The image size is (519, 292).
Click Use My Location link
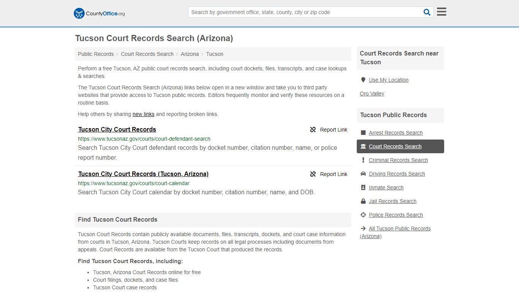pos(389,80)
